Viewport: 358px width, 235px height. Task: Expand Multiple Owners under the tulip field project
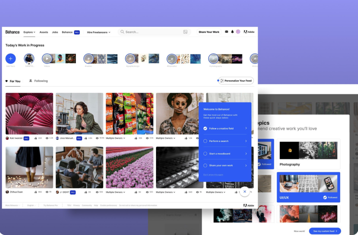click(116, 192)
